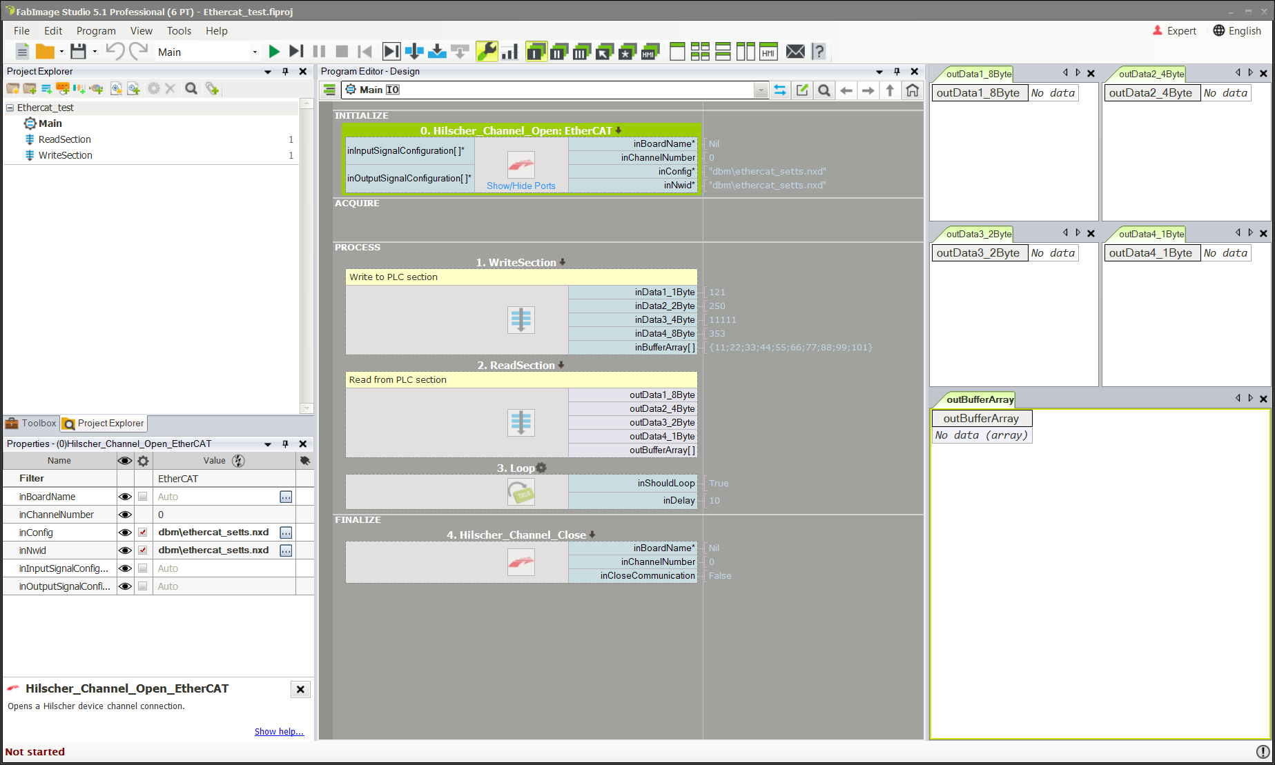
Task: Click the Step Into toolbar icon
Action: click(437, 52)
